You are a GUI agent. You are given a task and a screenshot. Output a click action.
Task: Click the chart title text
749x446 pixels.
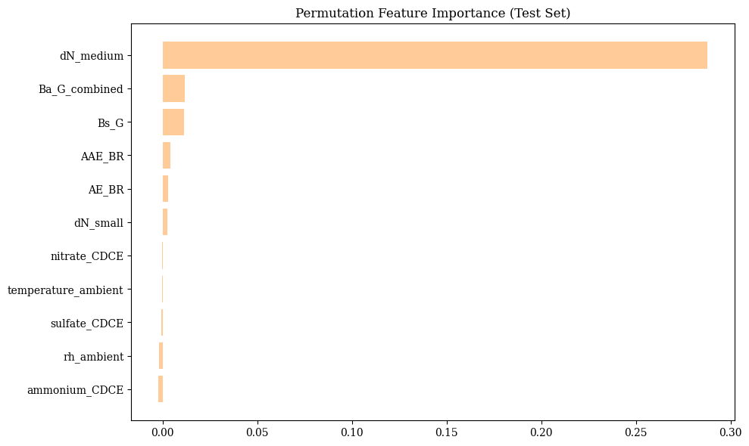click(x=432, y=13)
